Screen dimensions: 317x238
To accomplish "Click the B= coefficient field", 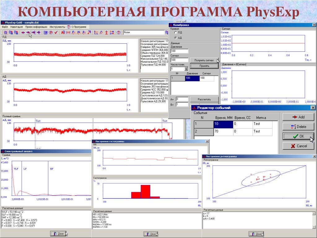I will coord(182,105).
